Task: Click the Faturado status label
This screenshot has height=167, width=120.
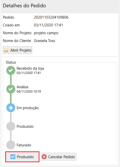Action: [x=24, y=145]
